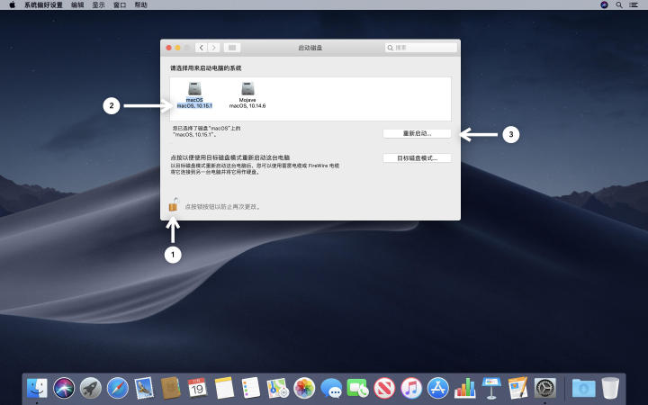
Task: Open the 显示 (View) menu
Action: pos(98,5)
